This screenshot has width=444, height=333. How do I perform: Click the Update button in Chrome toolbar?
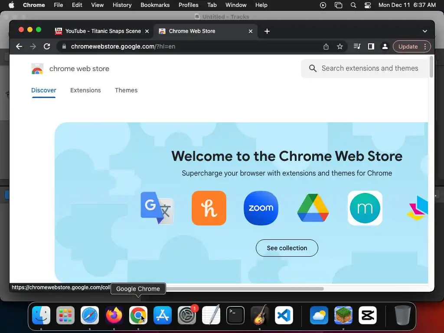pyautogui.click(x=408, y=46)
